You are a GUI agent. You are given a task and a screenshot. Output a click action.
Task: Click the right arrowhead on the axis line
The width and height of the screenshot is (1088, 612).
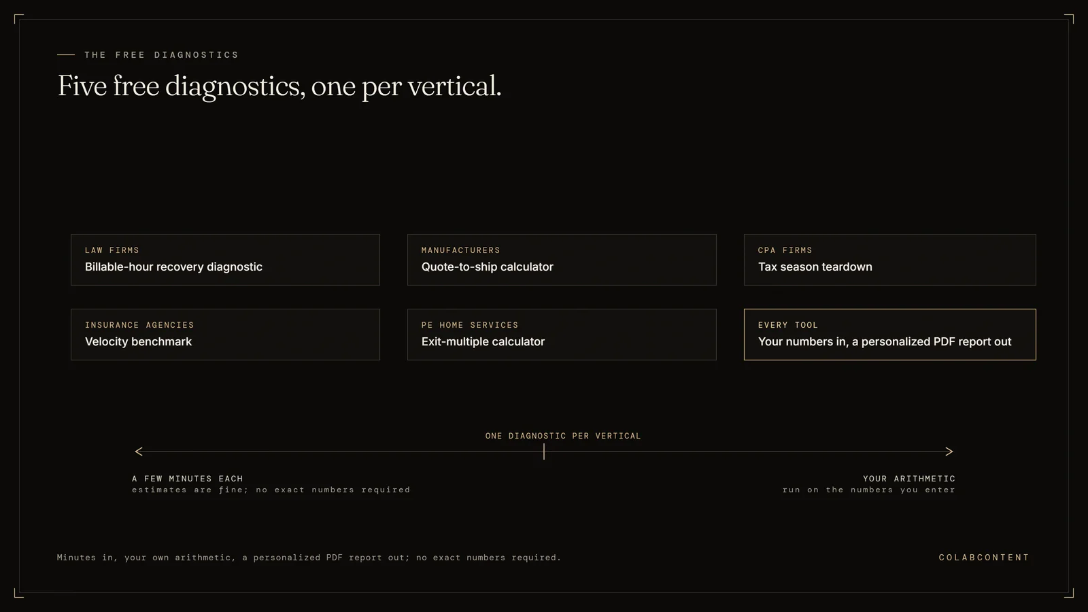tap(949, 452)
